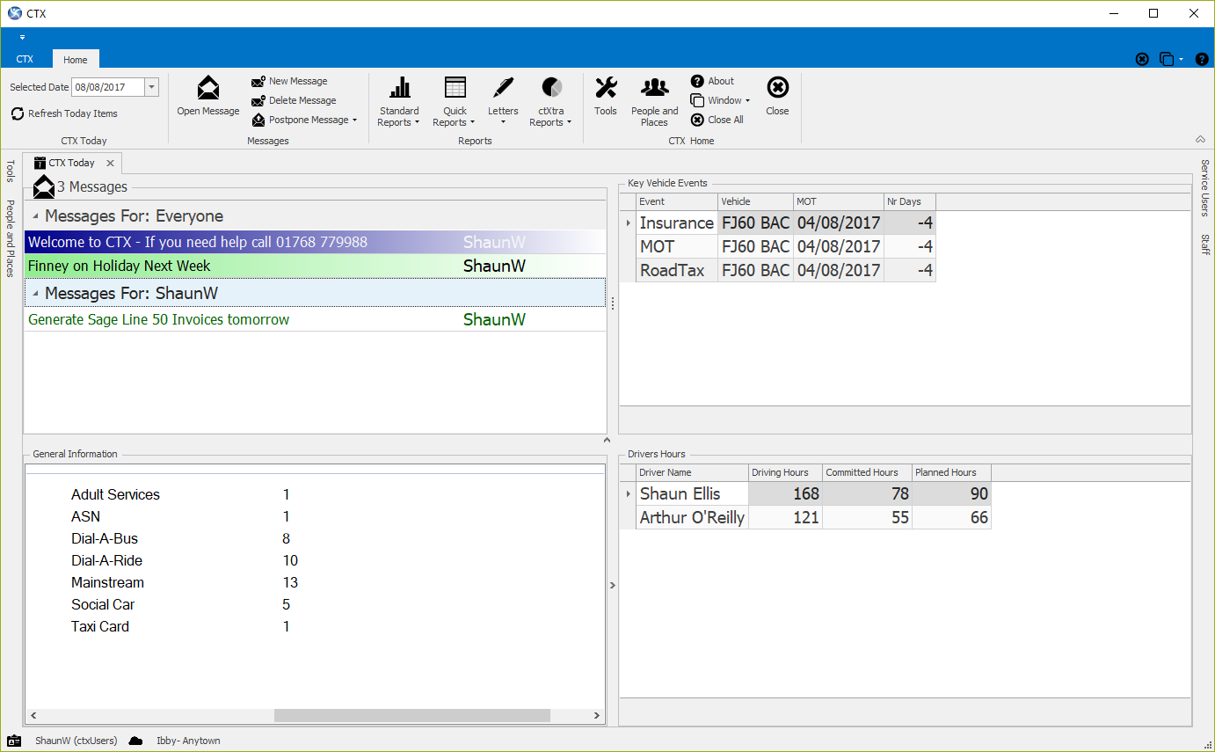Click ShaunW (ctxUsers) in status bar

76,741
